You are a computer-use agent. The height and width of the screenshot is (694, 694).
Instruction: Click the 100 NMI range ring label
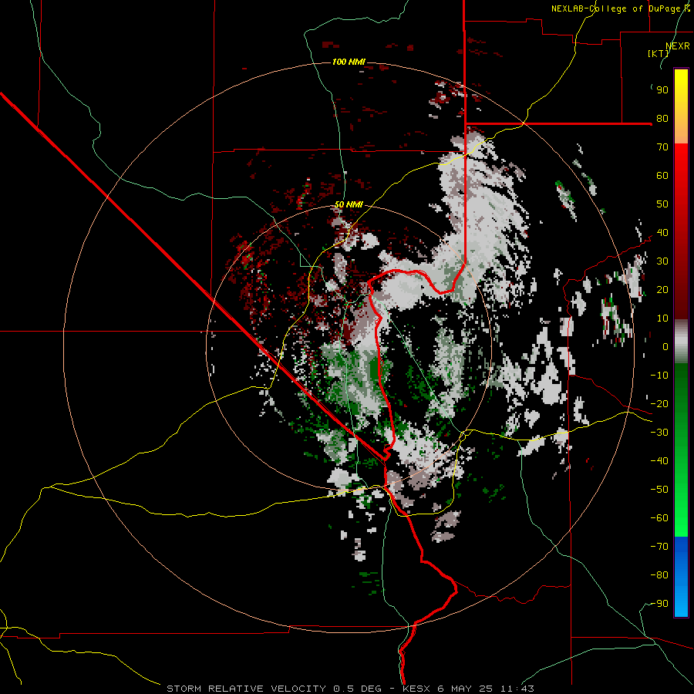(x=349, y=62)
